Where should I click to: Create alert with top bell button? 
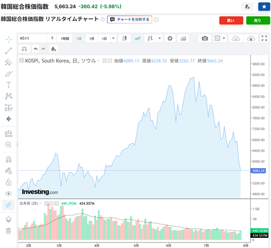[247, 7]
